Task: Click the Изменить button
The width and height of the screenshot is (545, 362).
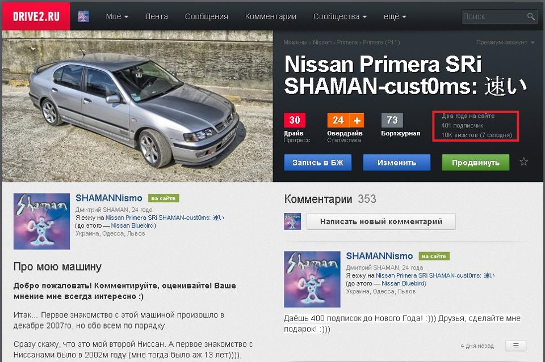Action: (x=397, y=162)
